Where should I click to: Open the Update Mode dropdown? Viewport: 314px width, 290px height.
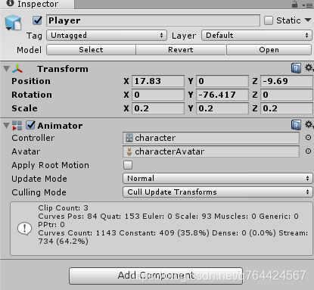click(x=218, y=179)
